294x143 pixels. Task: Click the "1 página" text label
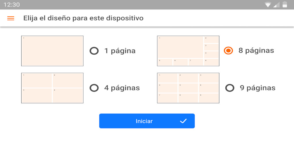(x=120, y=51)
